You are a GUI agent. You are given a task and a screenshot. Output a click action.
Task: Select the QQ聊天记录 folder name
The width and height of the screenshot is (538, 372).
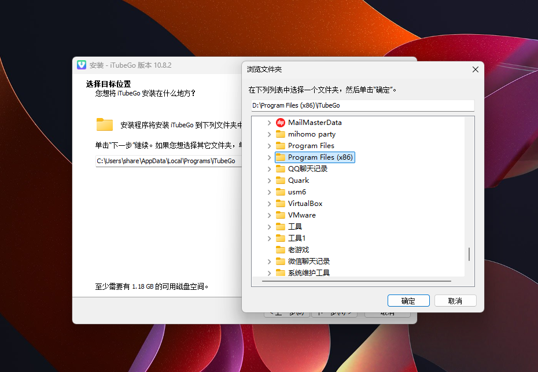click(x=307, y=169)
